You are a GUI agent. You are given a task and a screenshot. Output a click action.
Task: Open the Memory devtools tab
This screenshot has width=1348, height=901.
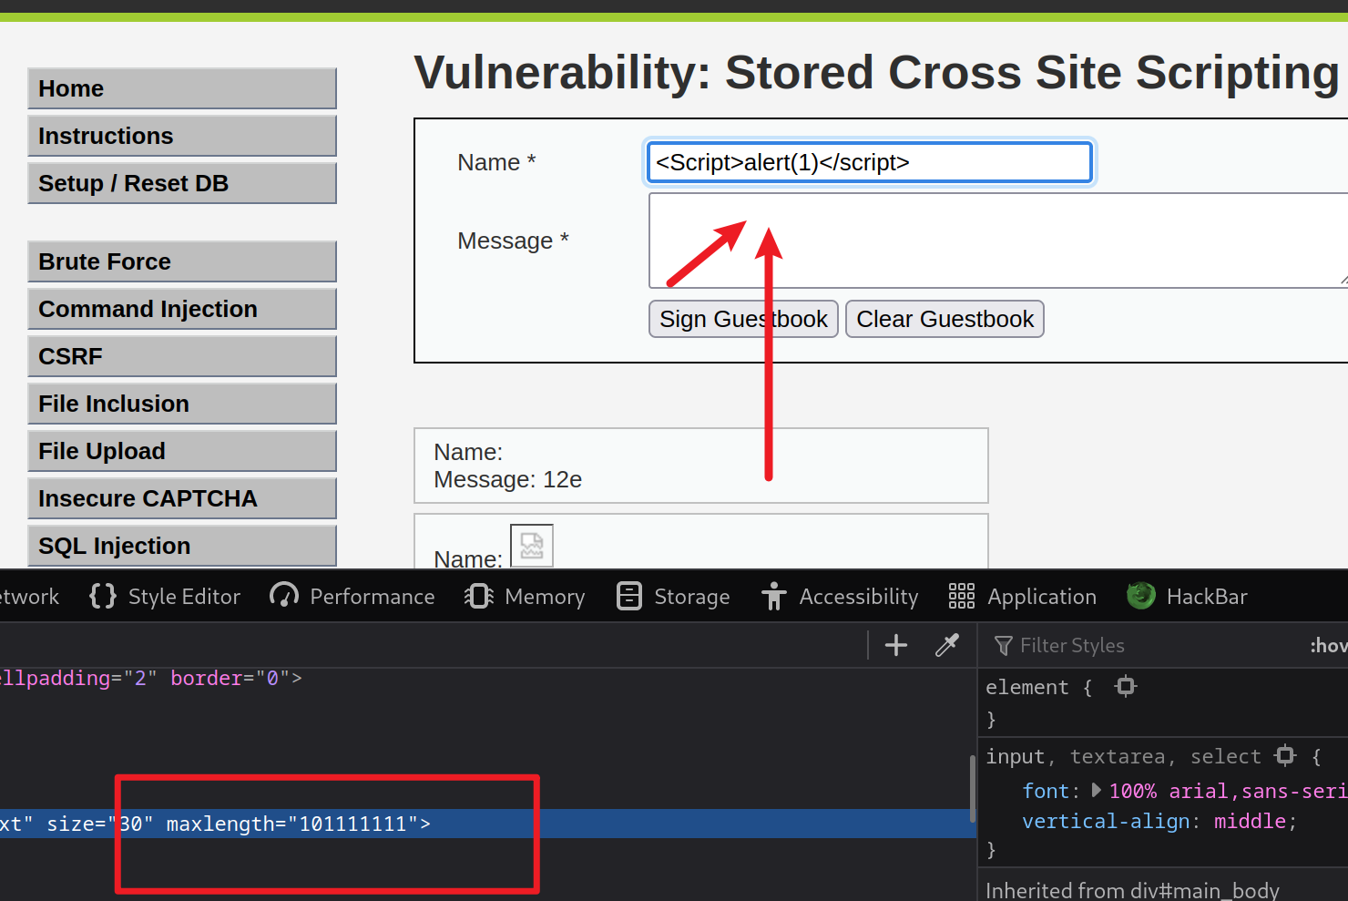[x=525, y=597]
